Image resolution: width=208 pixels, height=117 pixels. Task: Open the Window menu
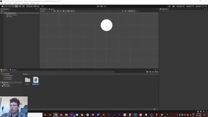click(x=32, y=4)
